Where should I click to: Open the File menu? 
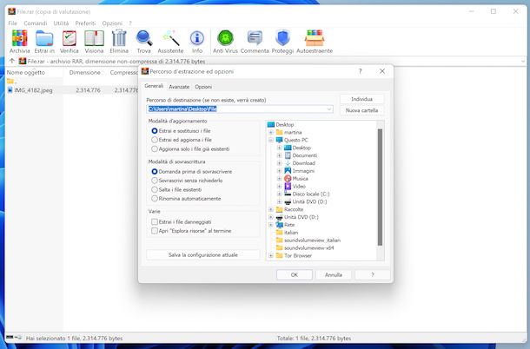[12, 23]
